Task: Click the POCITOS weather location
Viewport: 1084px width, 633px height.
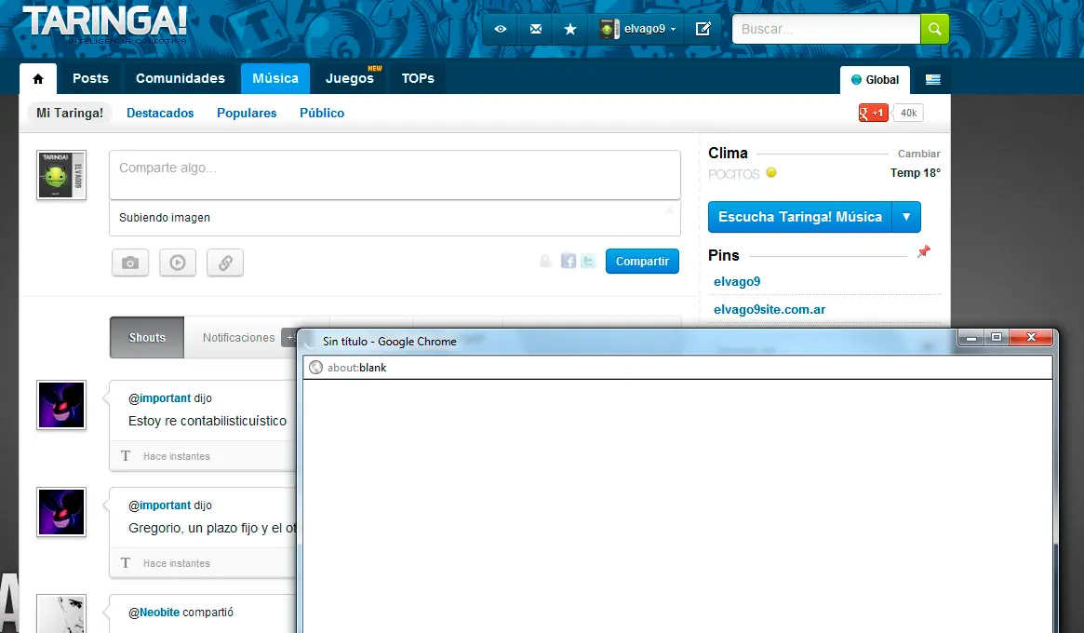Action: click(x=733, y=174)
